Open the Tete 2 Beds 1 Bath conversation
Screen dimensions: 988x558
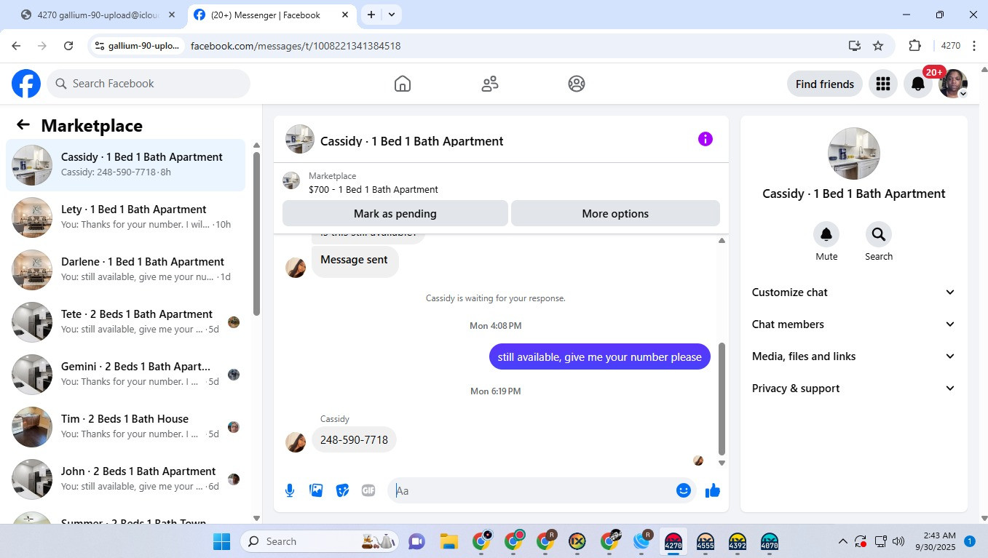pos(126,322)
